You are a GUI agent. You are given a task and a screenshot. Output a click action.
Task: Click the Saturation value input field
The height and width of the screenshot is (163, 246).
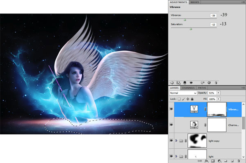click(x=213, y=25)
